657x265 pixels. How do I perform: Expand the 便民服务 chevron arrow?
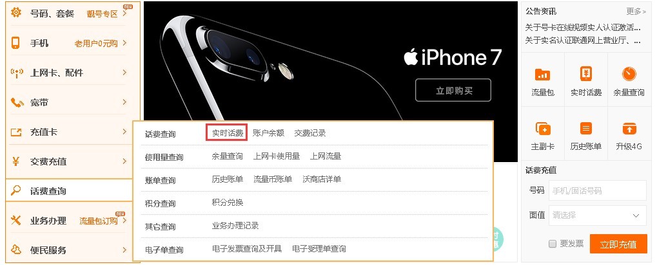point(124,250)
